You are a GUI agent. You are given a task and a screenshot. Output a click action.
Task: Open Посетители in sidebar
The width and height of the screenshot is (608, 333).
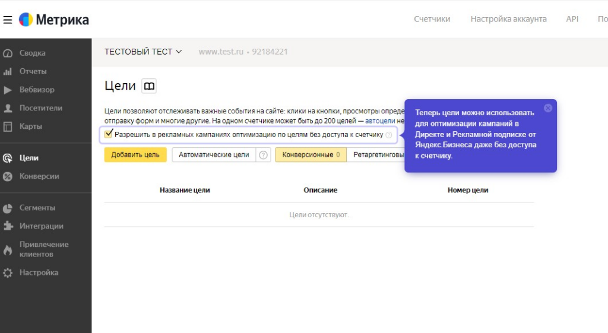[x=41, y=108]
